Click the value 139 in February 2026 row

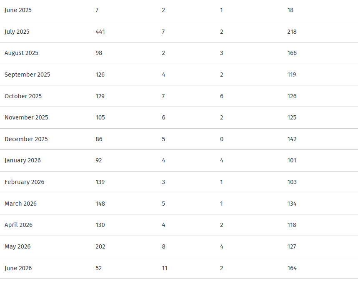100,182
